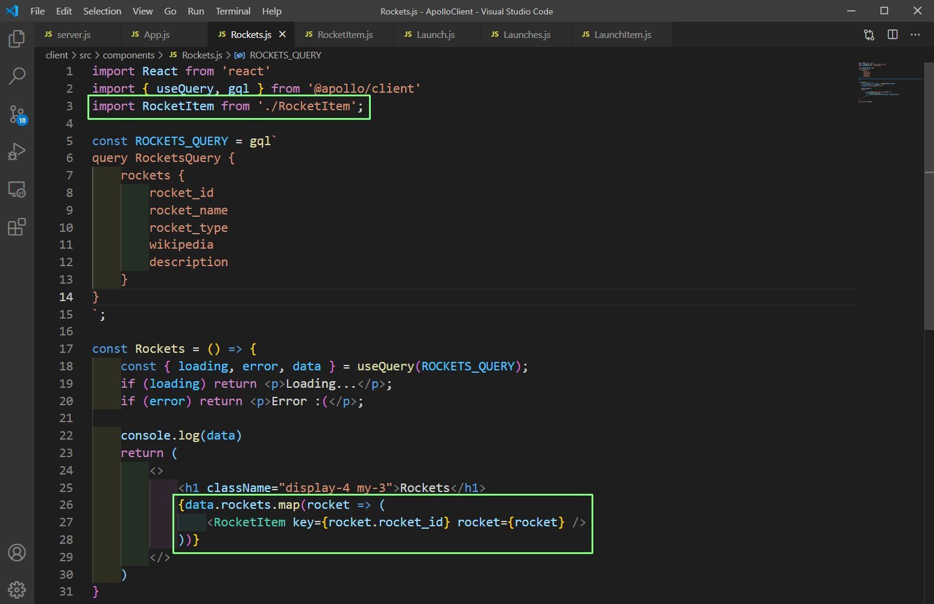Click the Open Changes compare icon
Screen dimensions: 934x604
click(x=869, y=35)
